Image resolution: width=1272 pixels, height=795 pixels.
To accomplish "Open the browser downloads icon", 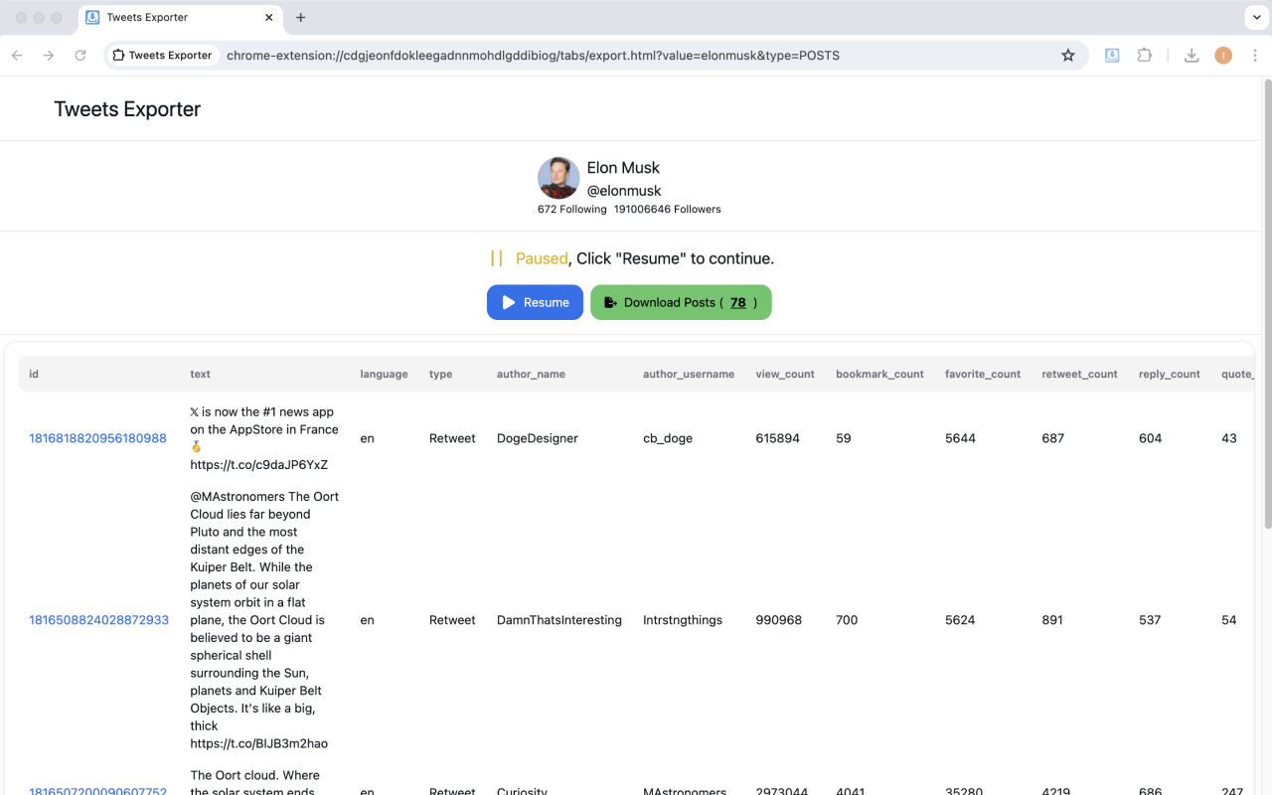I will 1192,56.
